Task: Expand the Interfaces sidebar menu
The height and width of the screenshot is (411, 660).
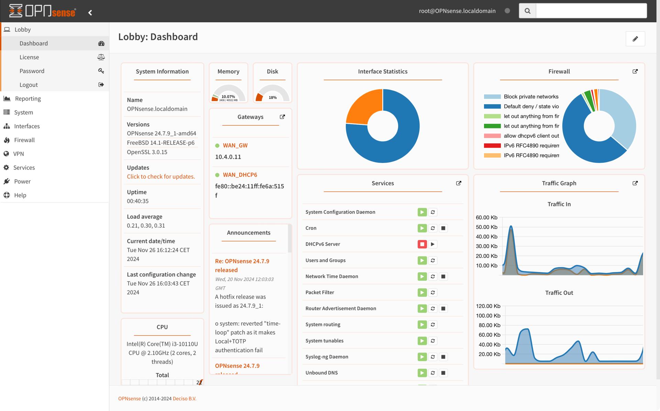Action: click(x=27, y=126)
